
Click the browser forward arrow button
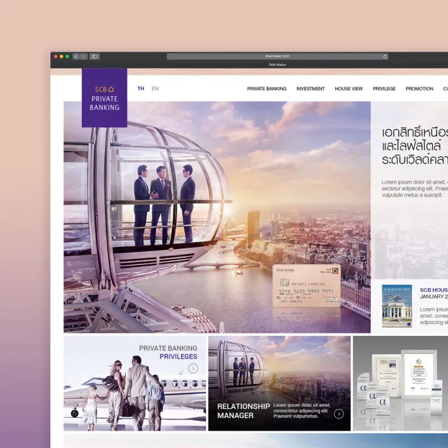point(84,57)
